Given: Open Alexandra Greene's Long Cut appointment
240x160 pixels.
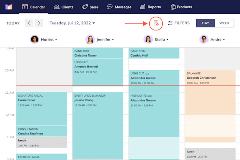Looking at the screenshot, I should click(154, 81).
